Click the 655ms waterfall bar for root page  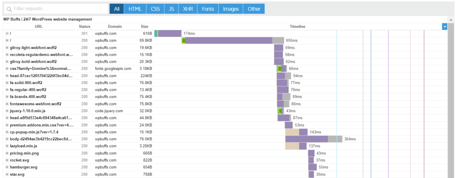click(x=233, y=40)
